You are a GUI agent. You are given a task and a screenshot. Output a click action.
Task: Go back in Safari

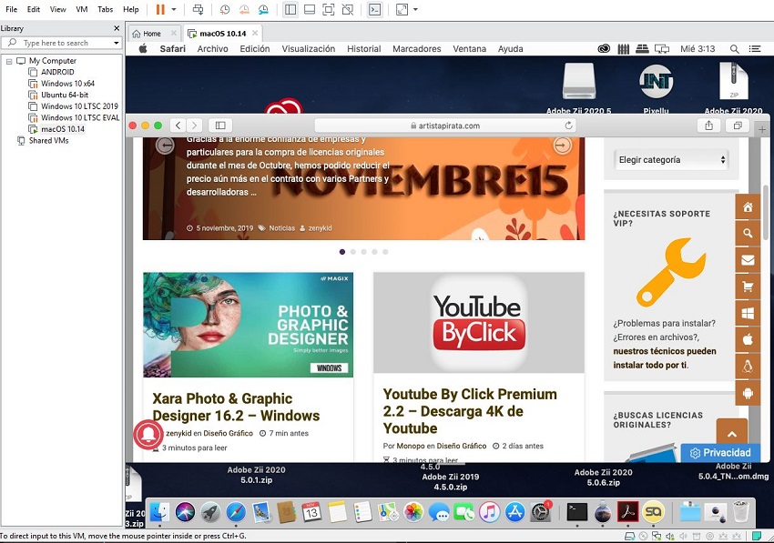(178, 126)
